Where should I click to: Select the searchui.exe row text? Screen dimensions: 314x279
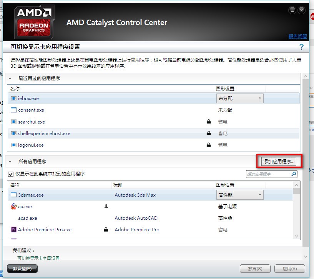pos(32,122)
